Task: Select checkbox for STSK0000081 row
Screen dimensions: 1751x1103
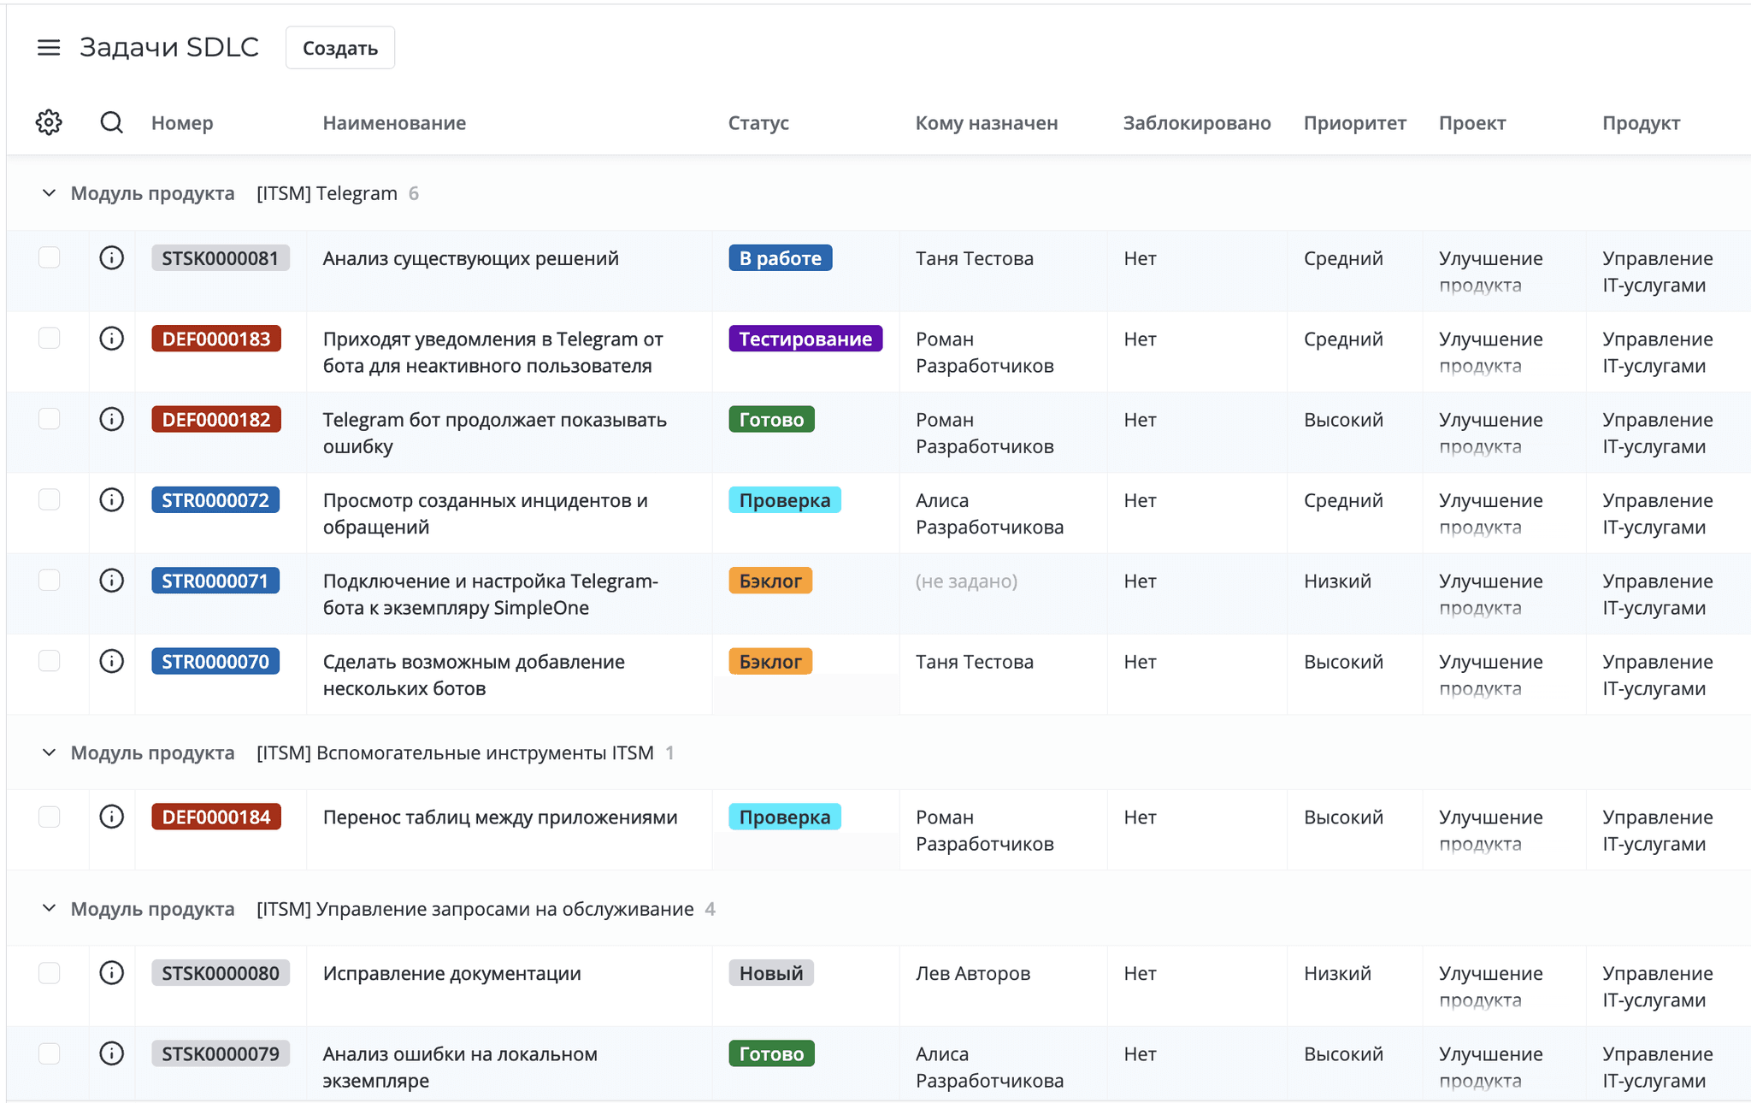Action: click(x=50, y=257)
